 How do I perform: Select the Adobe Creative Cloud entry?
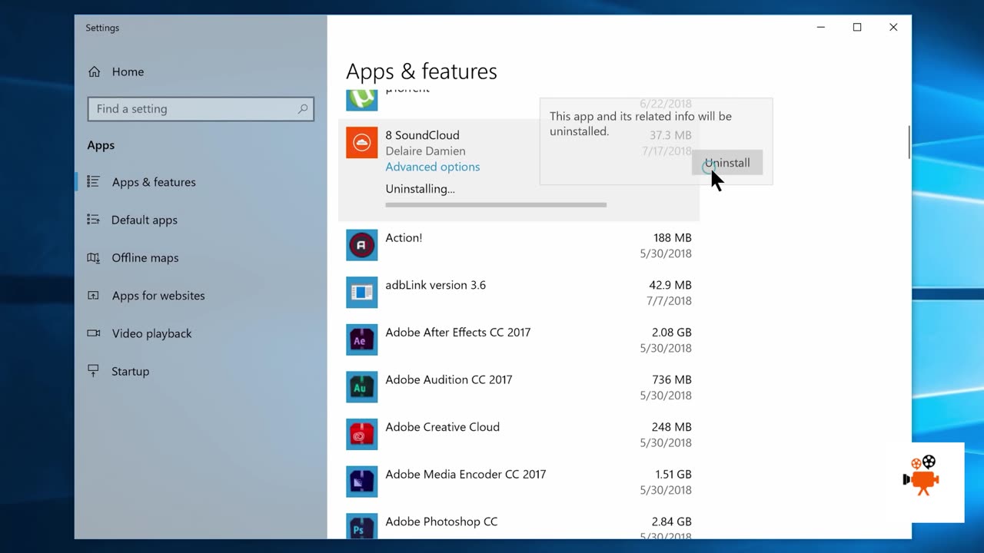[519, 435]
